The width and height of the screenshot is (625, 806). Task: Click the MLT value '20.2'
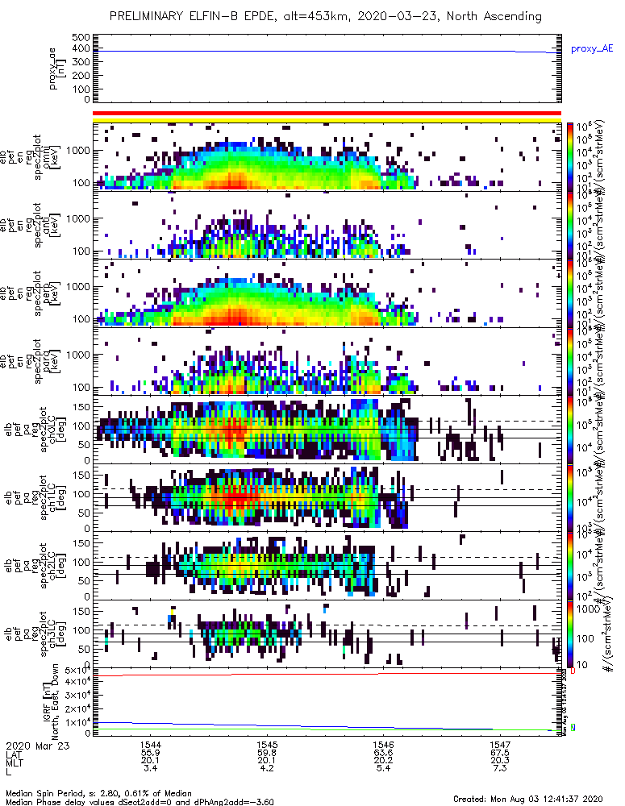[384, 760]
